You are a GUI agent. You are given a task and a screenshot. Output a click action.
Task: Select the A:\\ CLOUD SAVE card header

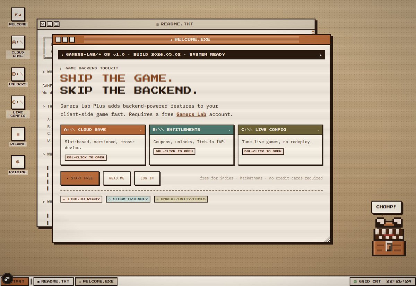click(103, 130)
